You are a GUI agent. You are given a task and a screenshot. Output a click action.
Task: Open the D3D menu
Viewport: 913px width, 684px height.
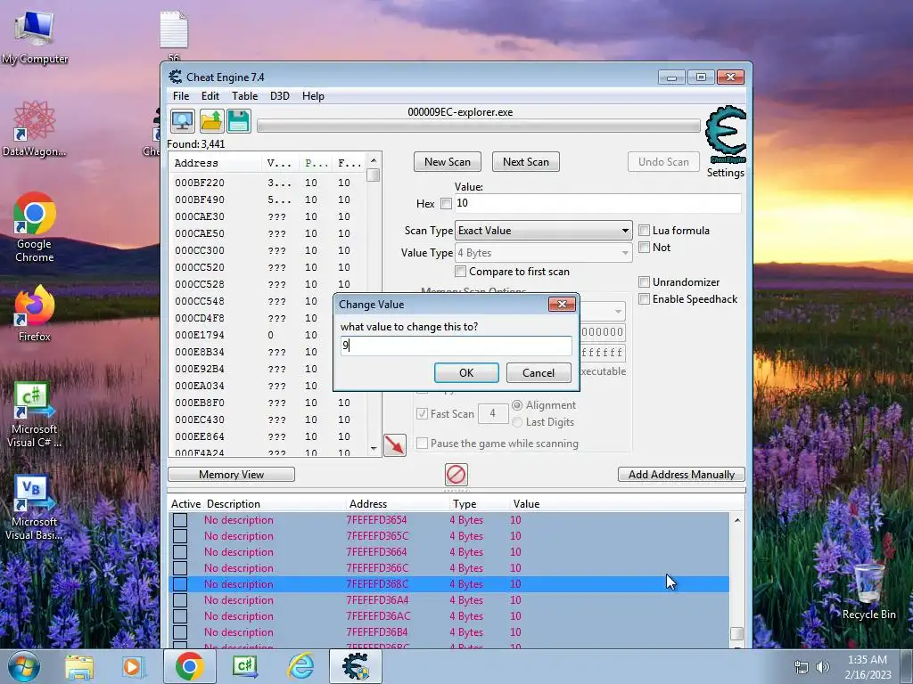coord(279,96)
